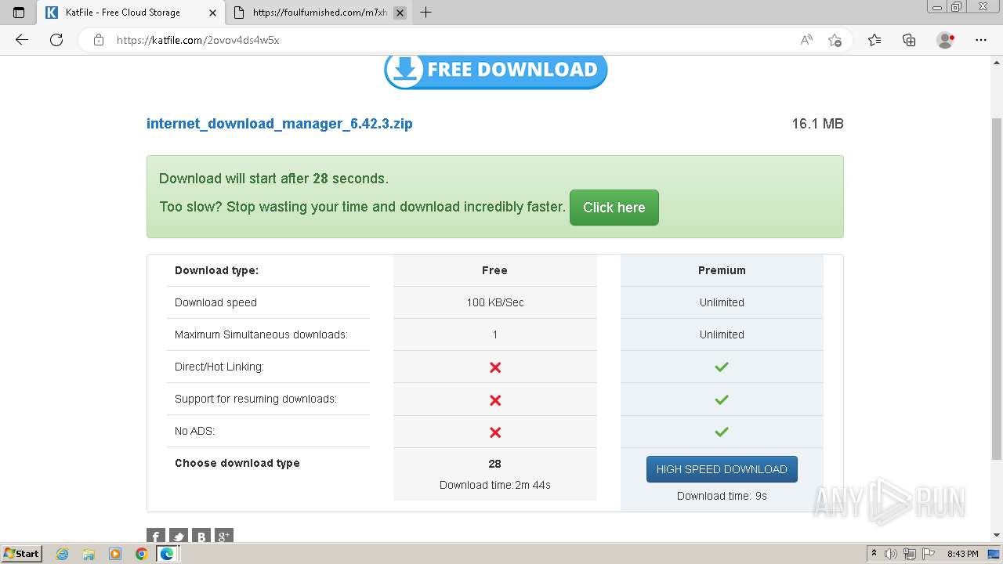Refresh the current page
The width and height of the screenshot is (1003, 564).
56,40
